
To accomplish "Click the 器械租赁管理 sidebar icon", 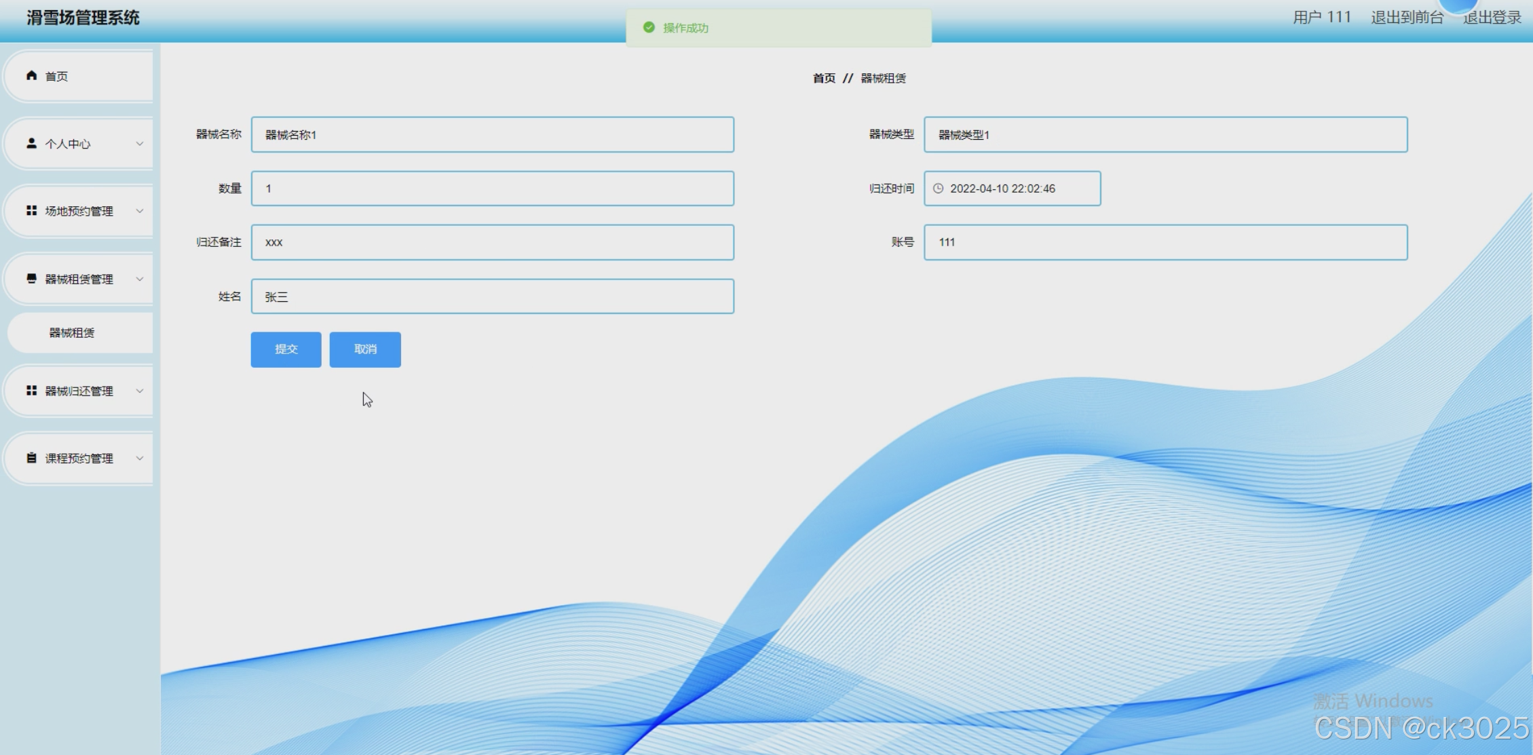I will (x=31, y=278).
